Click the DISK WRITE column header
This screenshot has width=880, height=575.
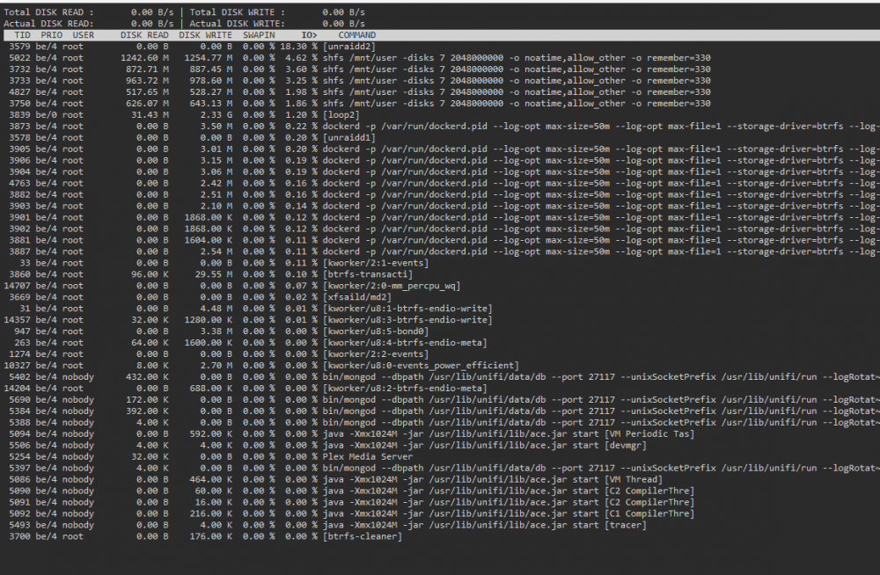click(205, 35)
